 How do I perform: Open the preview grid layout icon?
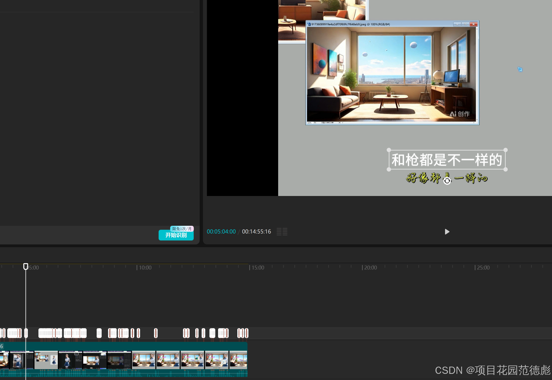pos(282,232)
